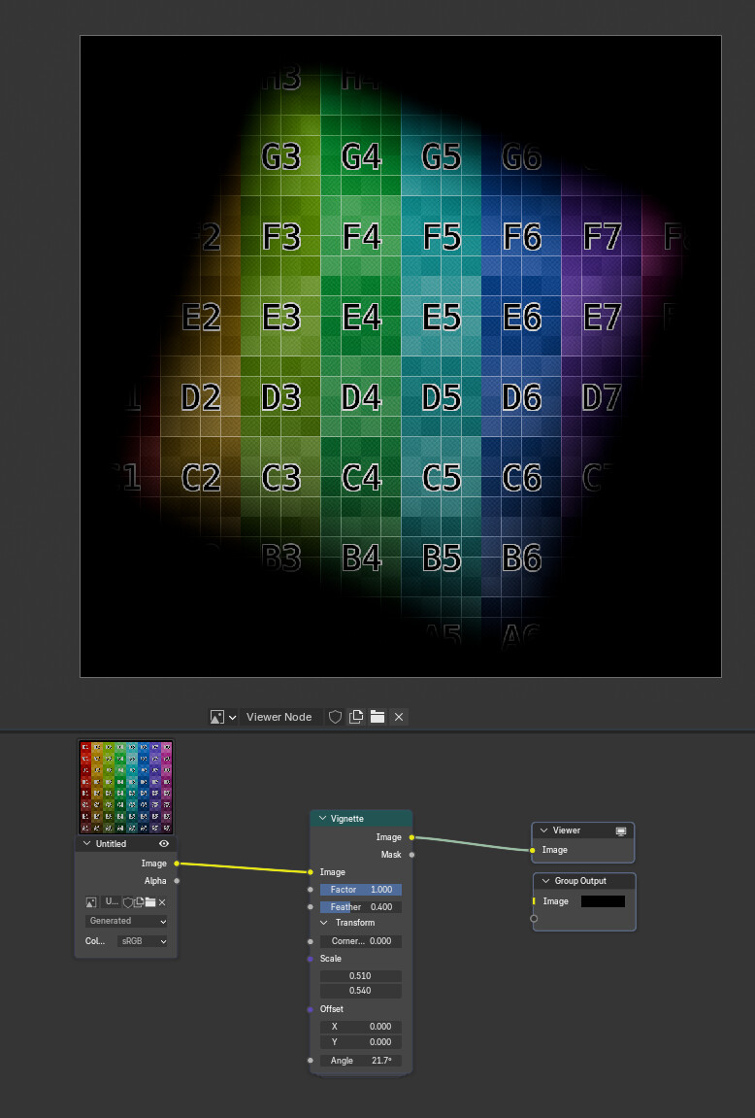Click the Offset vector socket on Vignette

311,1009
